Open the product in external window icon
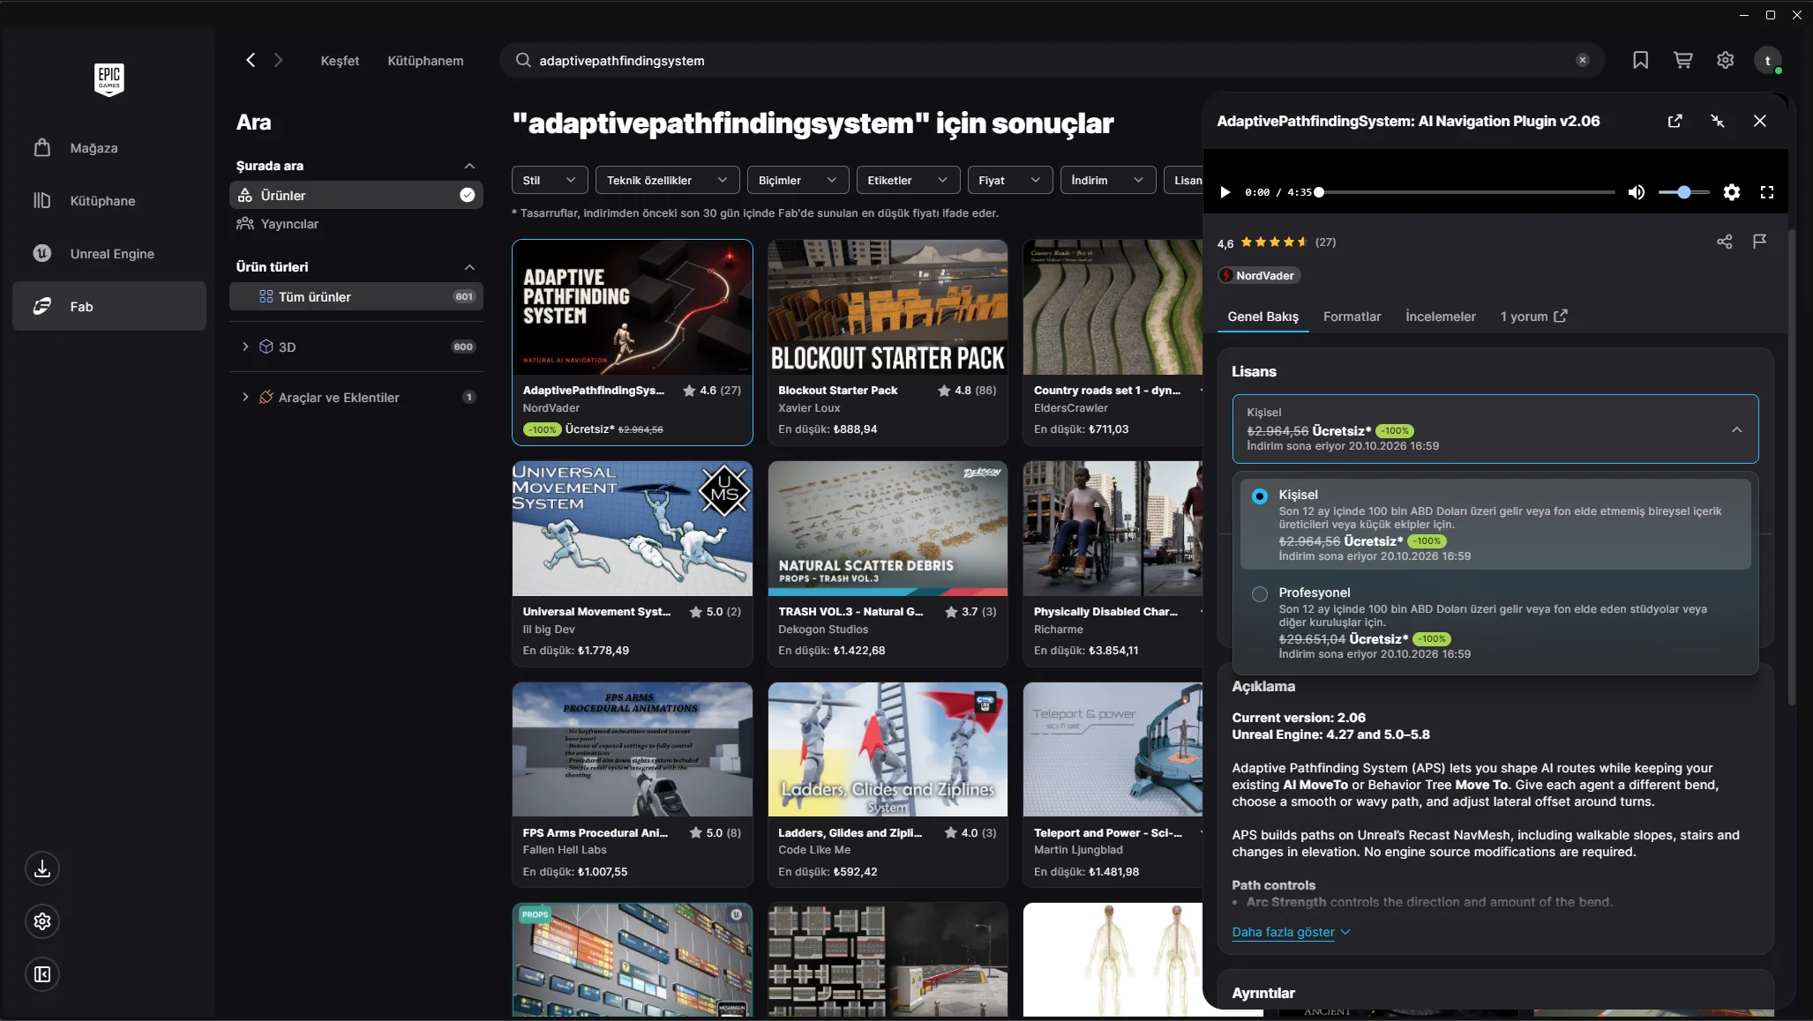 [1674, 121]
